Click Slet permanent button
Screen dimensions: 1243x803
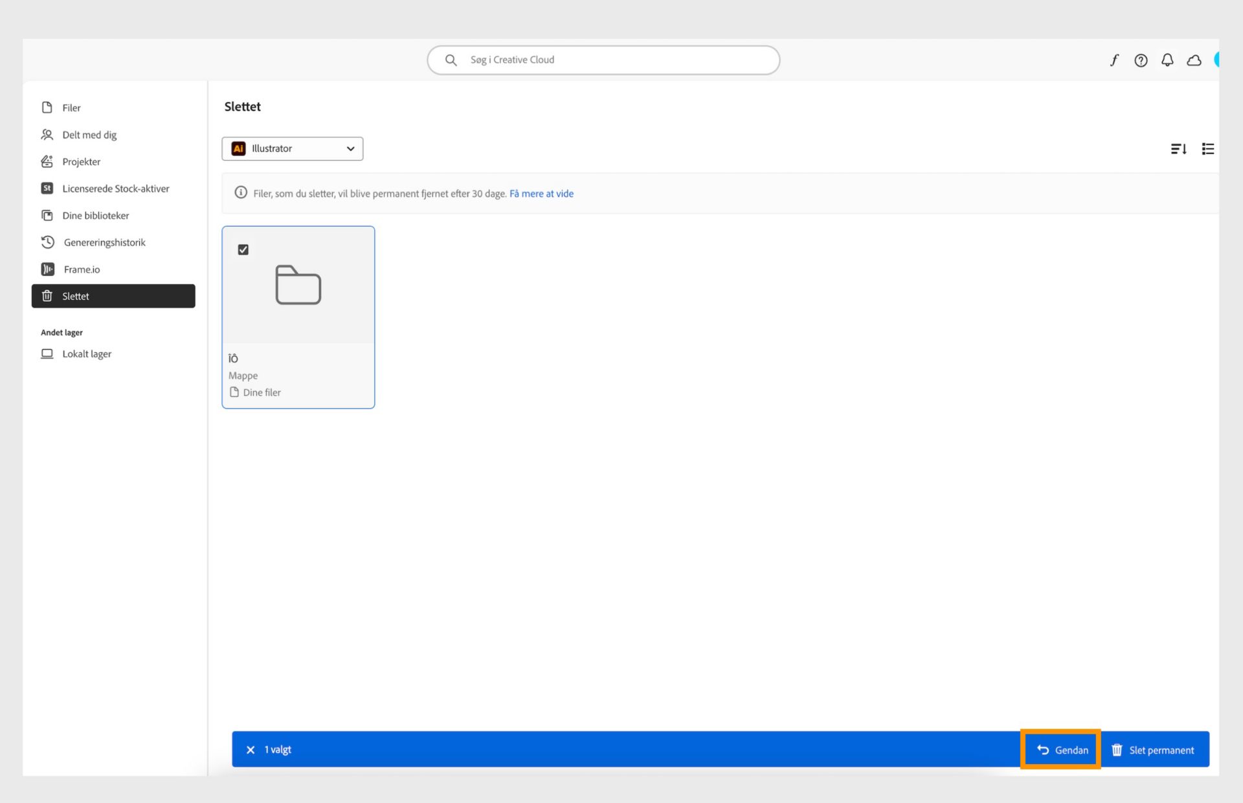click(1153, 750)
